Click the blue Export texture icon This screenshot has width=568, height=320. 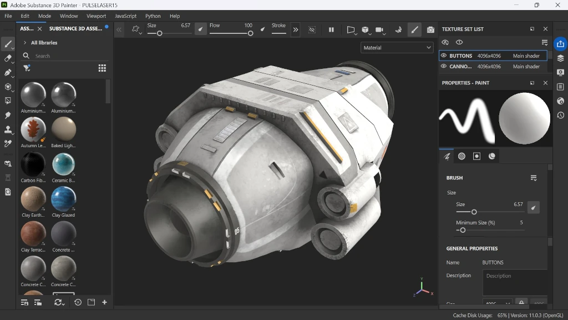point(560,43)
